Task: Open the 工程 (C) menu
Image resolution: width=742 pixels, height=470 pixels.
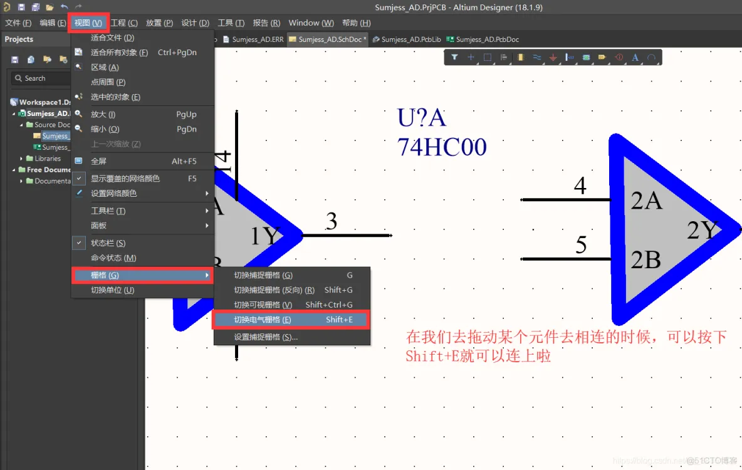Action: point(124,23)
